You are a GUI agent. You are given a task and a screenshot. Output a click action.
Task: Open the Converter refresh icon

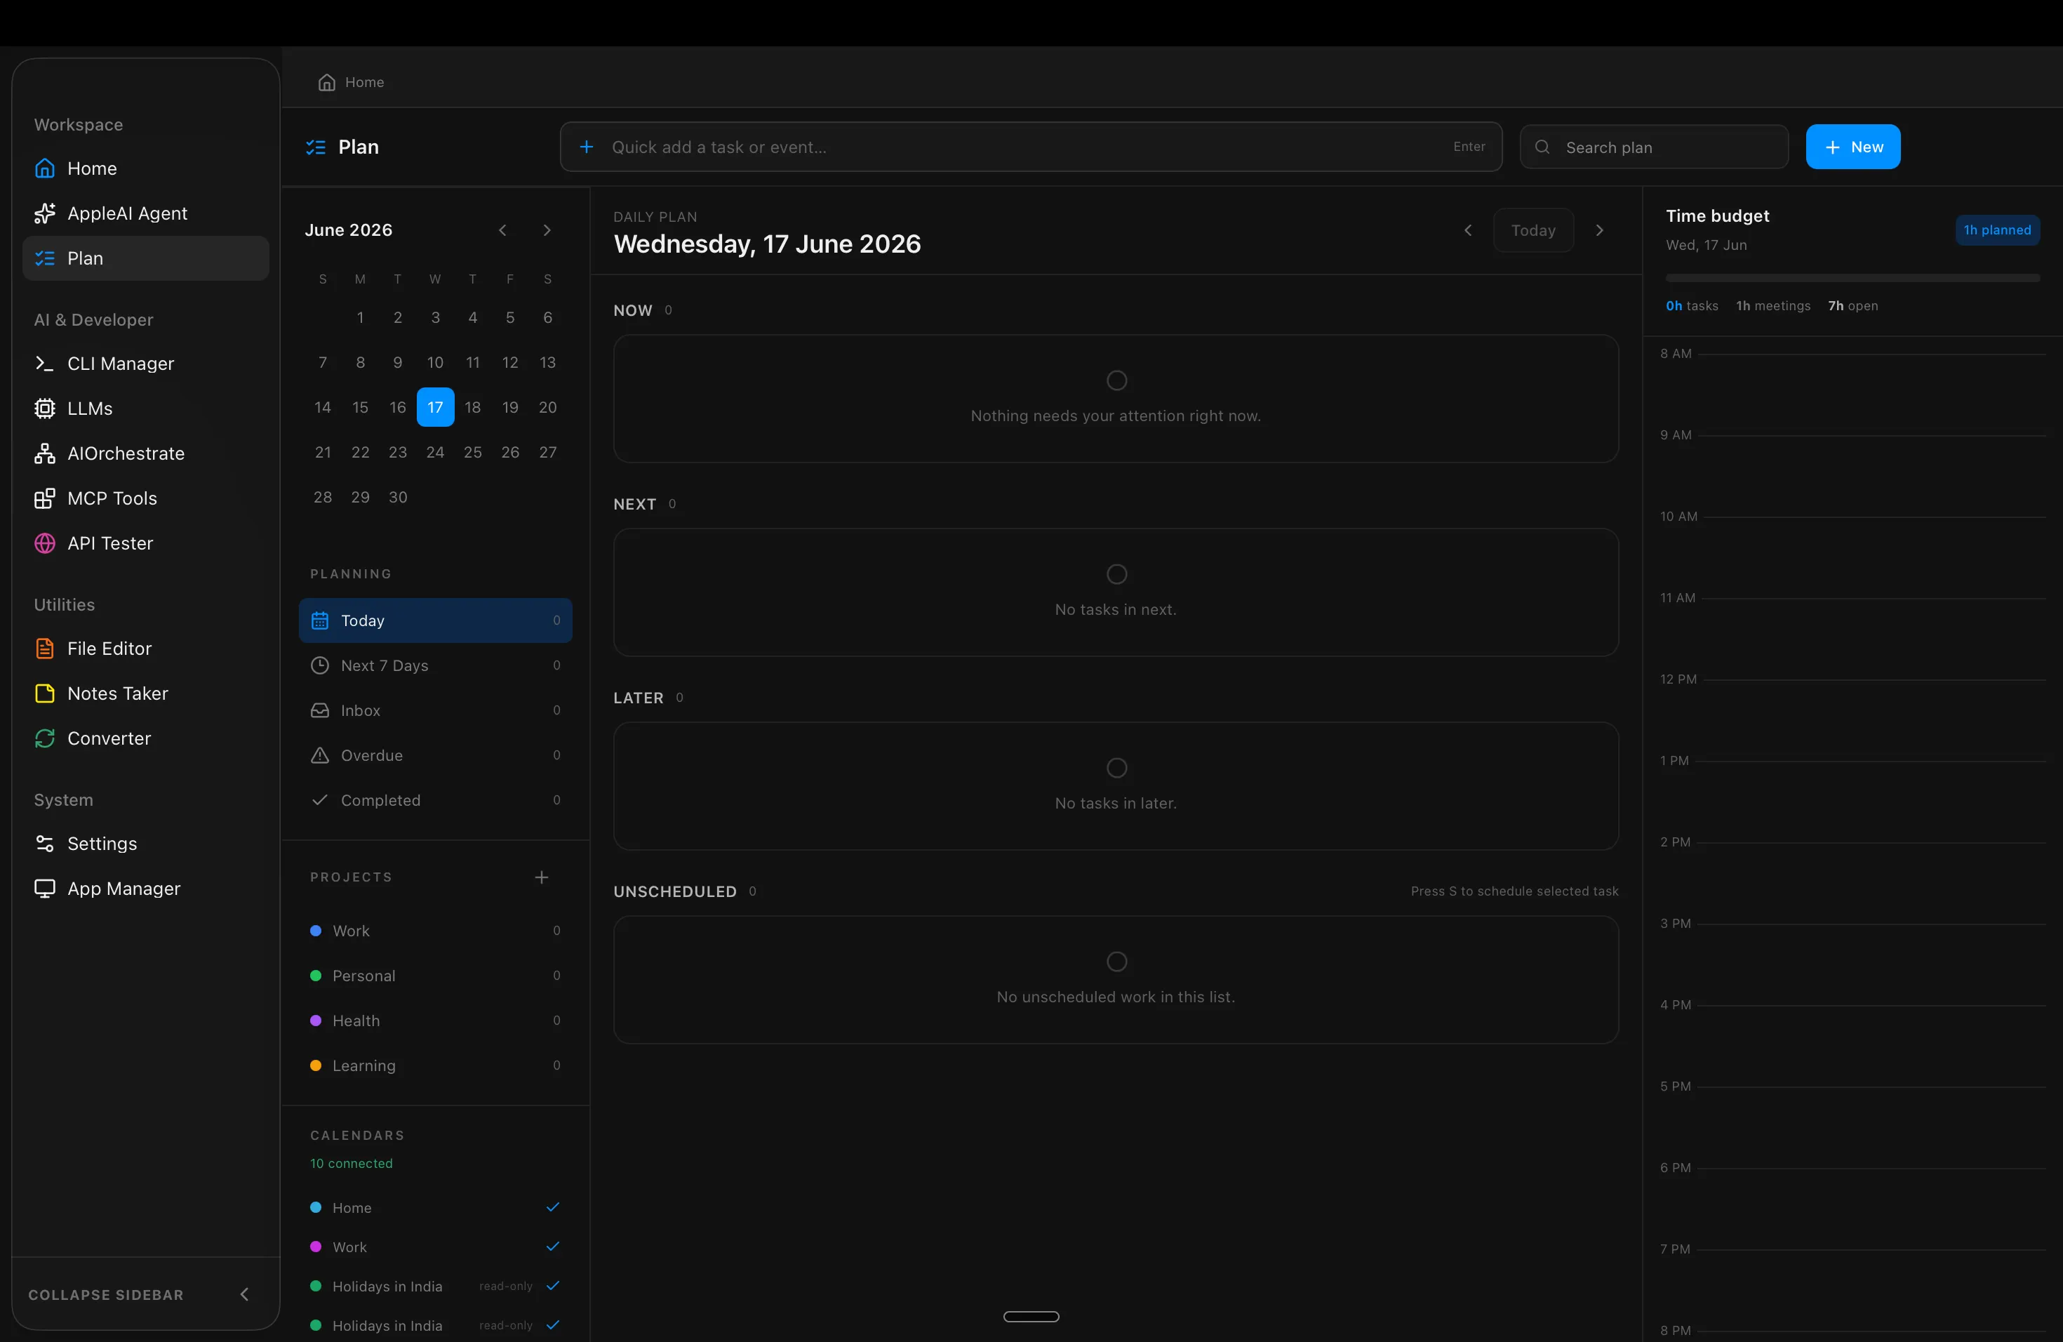(x=44, y=738)
